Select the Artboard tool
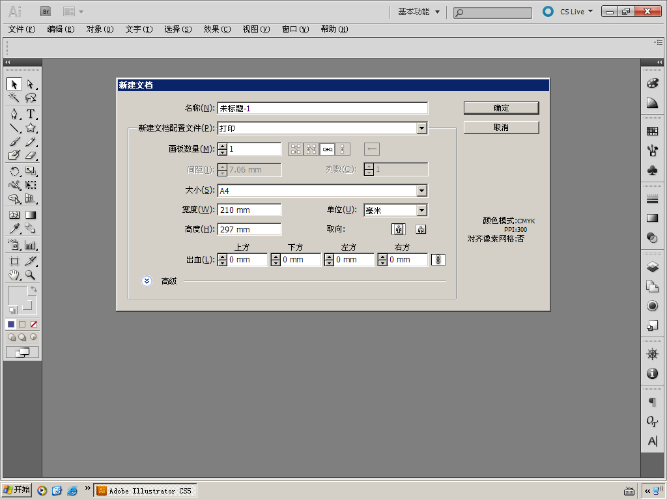This screenshot has width=667, height=500. [14, 261]
